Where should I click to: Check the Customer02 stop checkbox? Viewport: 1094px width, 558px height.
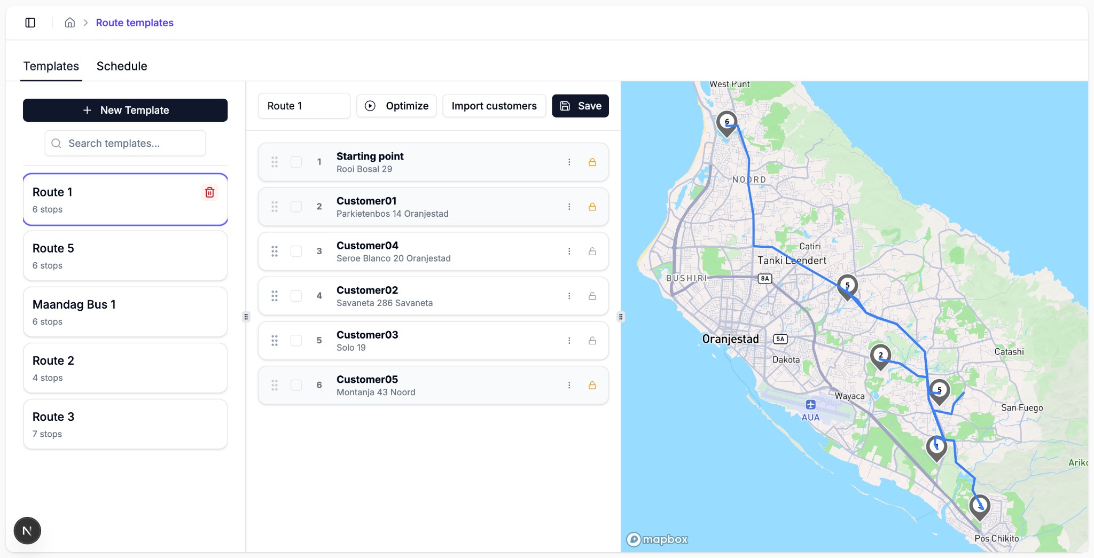[296, 296]
